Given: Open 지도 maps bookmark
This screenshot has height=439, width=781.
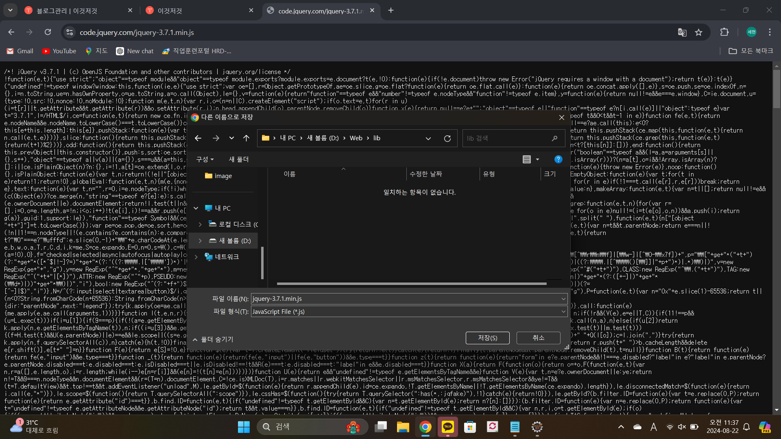Looking at the screenshot, I should coord(96,51).
